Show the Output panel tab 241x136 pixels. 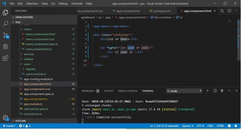(x=109, y=91)
